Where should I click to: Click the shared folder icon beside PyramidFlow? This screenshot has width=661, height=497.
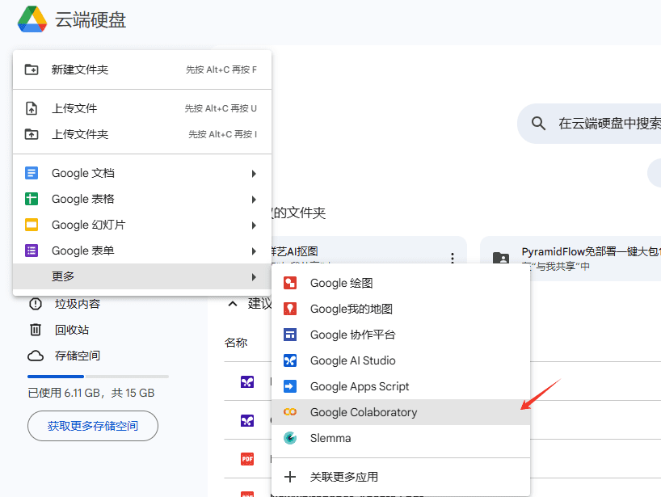point(501,258)
